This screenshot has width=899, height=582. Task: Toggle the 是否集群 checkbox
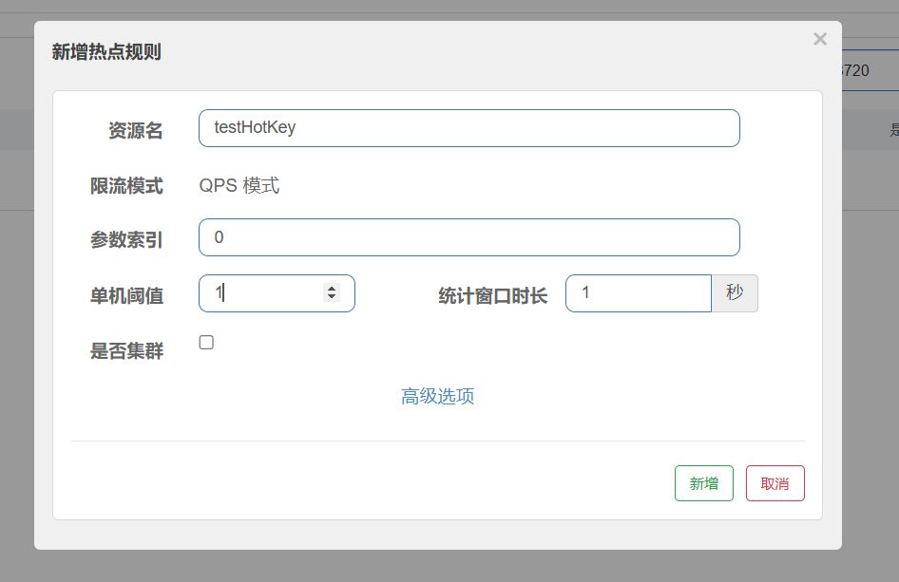[206, 343]
